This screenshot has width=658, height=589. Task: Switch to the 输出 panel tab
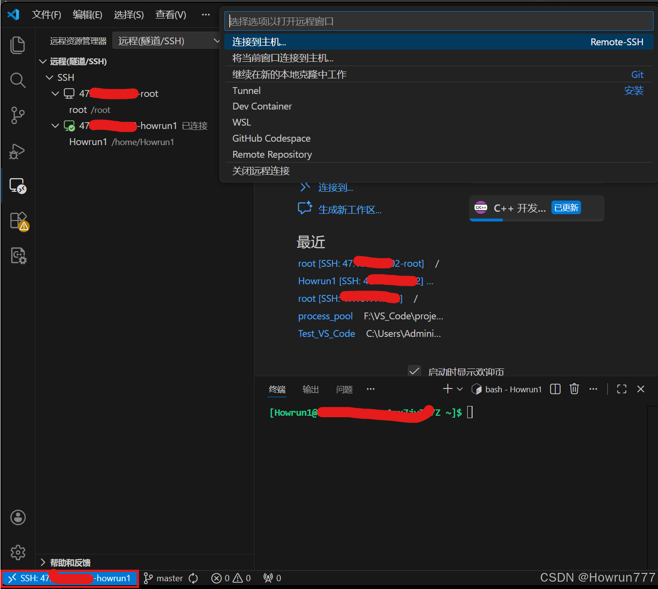point(311,389)
